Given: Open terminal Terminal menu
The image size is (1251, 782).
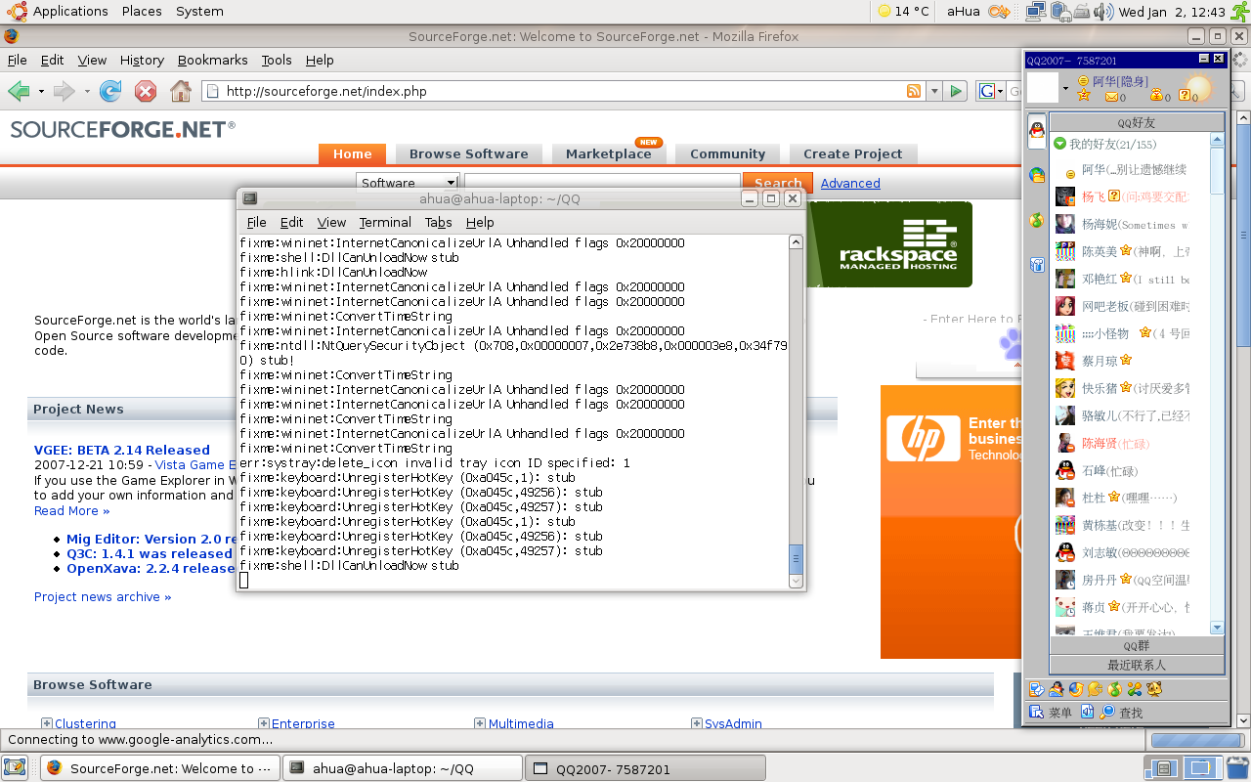Looking at the screenshot, I should point(385,222).
